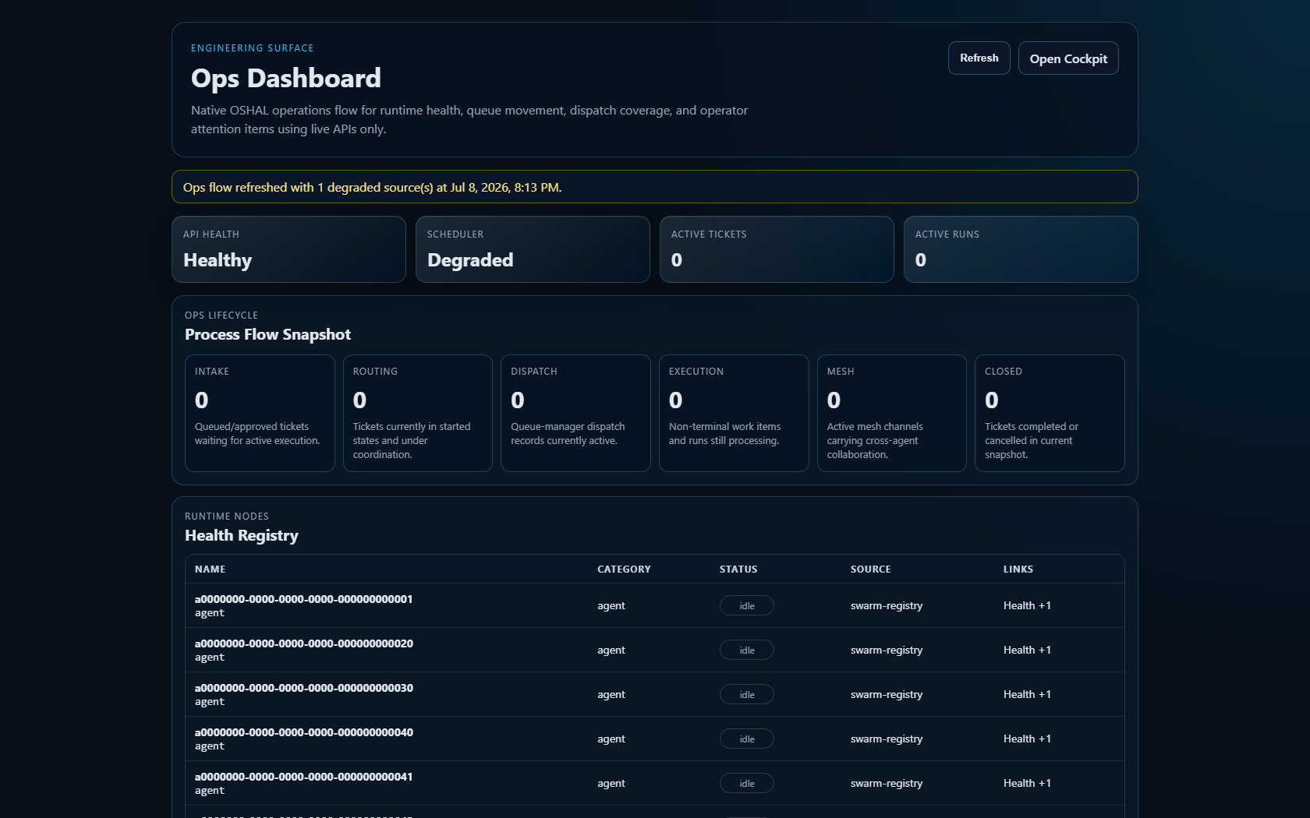Click swarm-registry source for node ending 041
1310x818 pixels.
click(887, 783)
